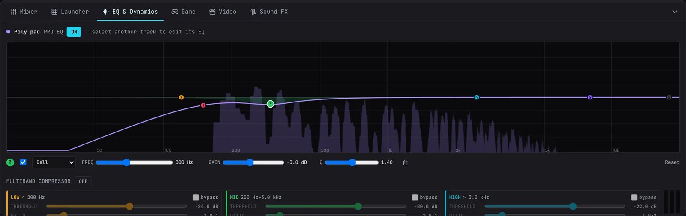Open the Game tab
Screen dimensions: 686x216
pos(184,12)
